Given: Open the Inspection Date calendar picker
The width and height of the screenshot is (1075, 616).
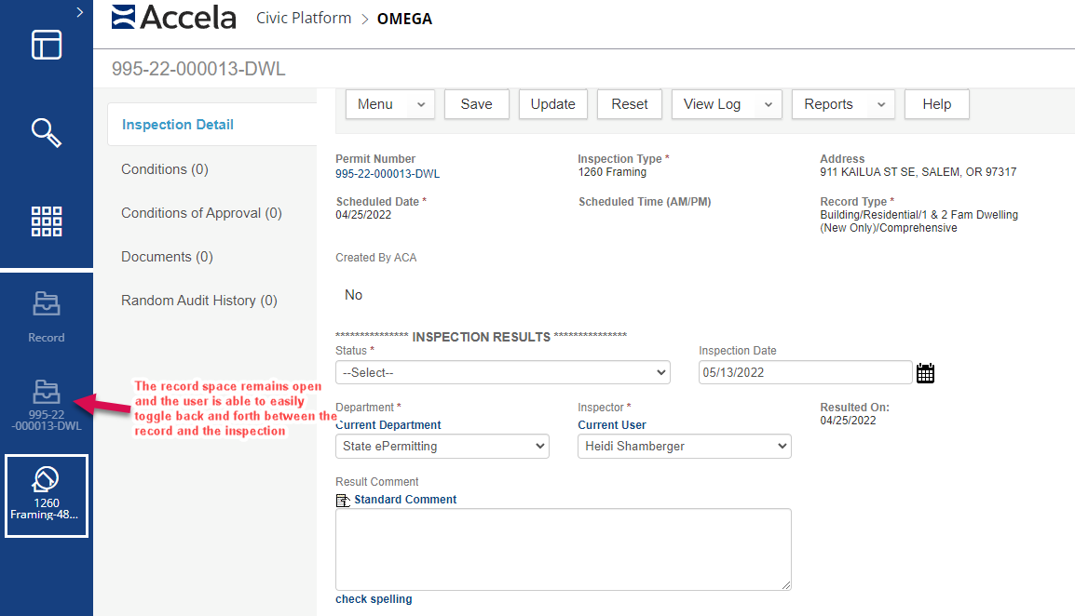Looking at the screenshot, I should [925, 373].
